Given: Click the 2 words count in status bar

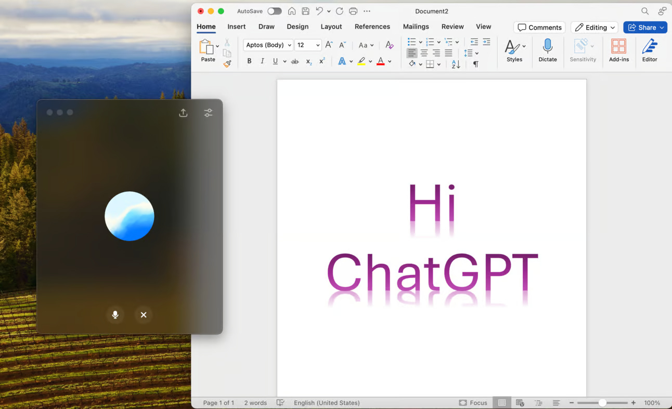Looking at the screenshot, I should tap(255, 403).
